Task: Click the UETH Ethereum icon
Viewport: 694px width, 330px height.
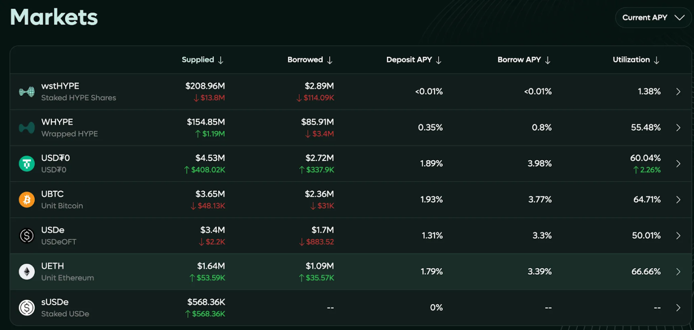Action: (x=27, y=272)
